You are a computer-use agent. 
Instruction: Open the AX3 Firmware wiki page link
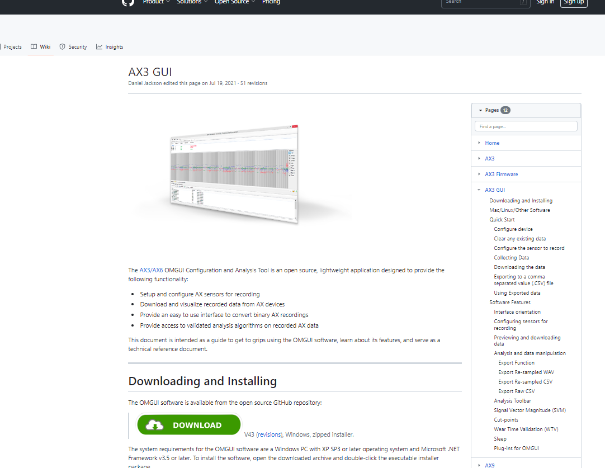501,174
